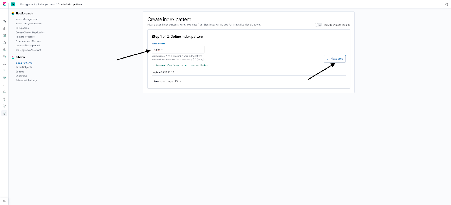Open Index Management in the sidebar
451x205 pixels.
click(26, 19)
